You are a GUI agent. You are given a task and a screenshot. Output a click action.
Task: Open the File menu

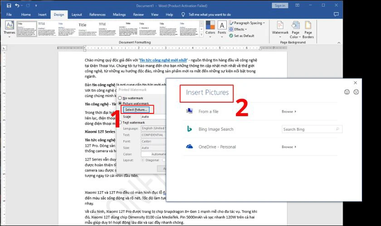click(9, 14)
